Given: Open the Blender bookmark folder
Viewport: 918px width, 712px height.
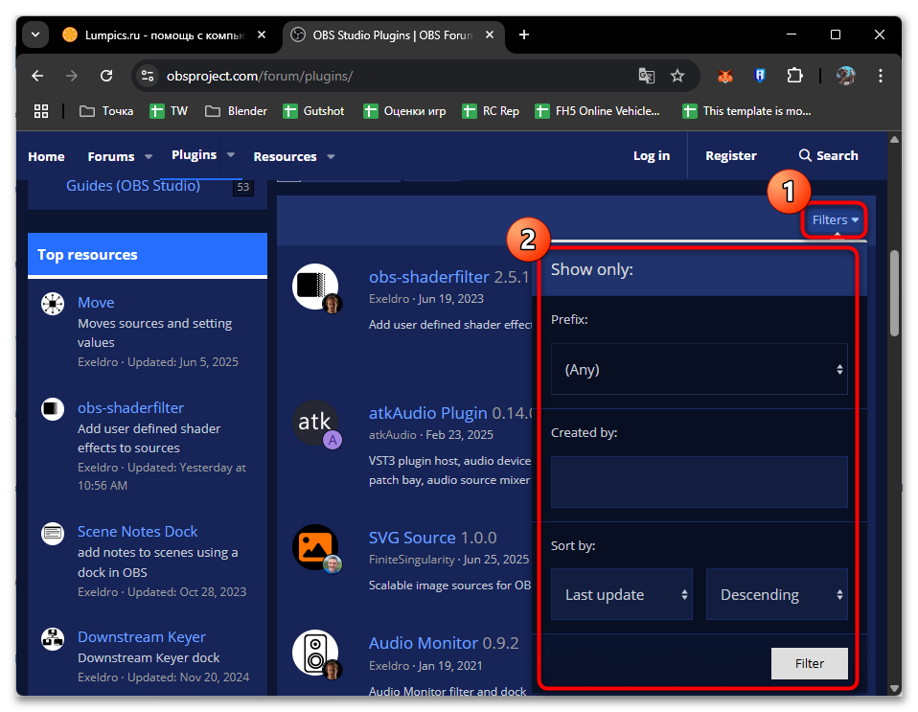Looking at the screenshot, I should [x=237, y=111].
